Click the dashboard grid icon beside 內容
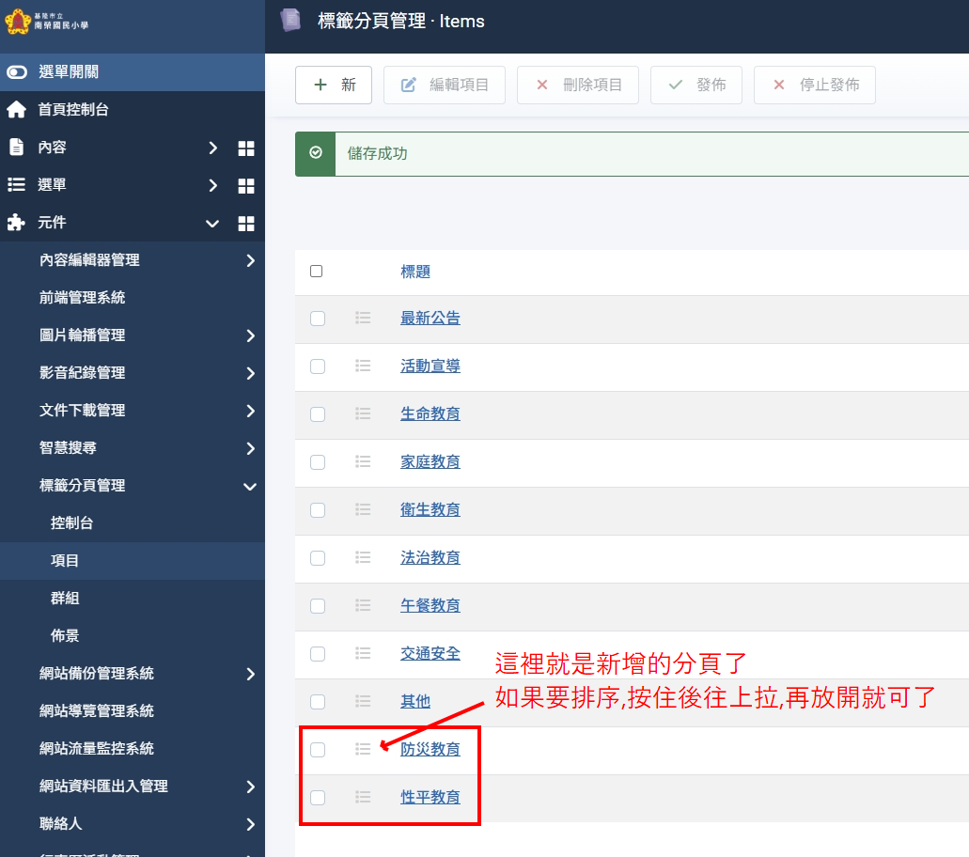 coord(246,148)
